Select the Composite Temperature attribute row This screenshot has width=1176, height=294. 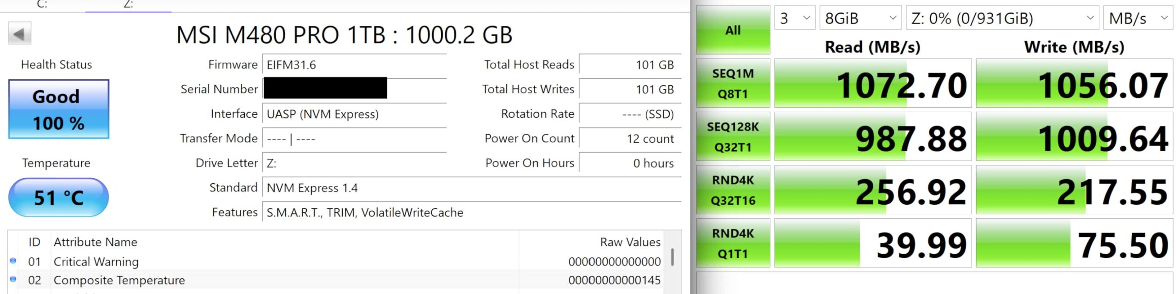pyautogui.click(x=335, y=280)
